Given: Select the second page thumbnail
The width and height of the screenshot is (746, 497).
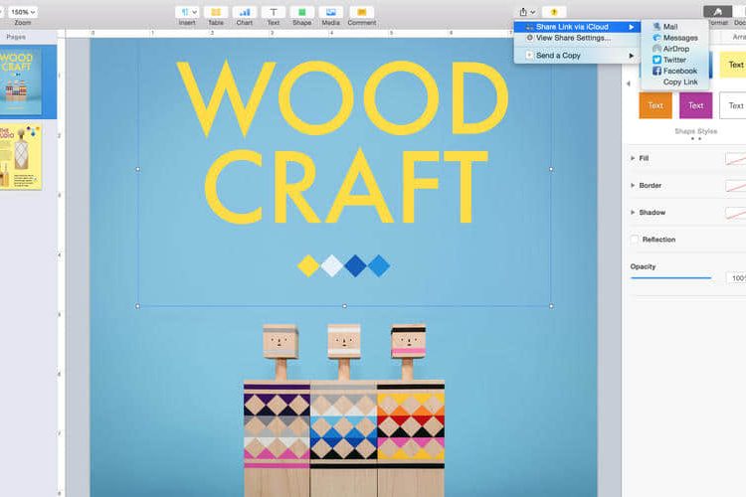Looking at the screenshot, I should [22, 157].
